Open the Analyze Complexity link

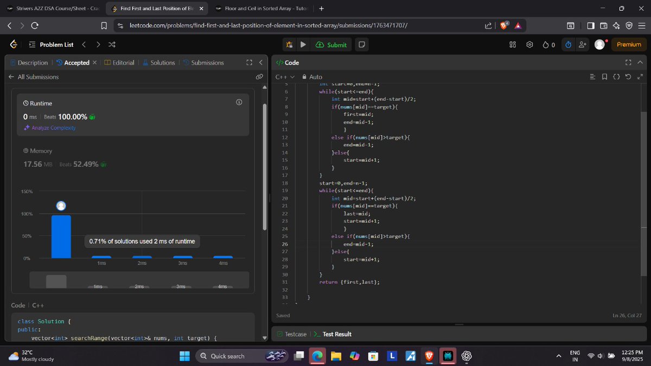tap(52, 128)
